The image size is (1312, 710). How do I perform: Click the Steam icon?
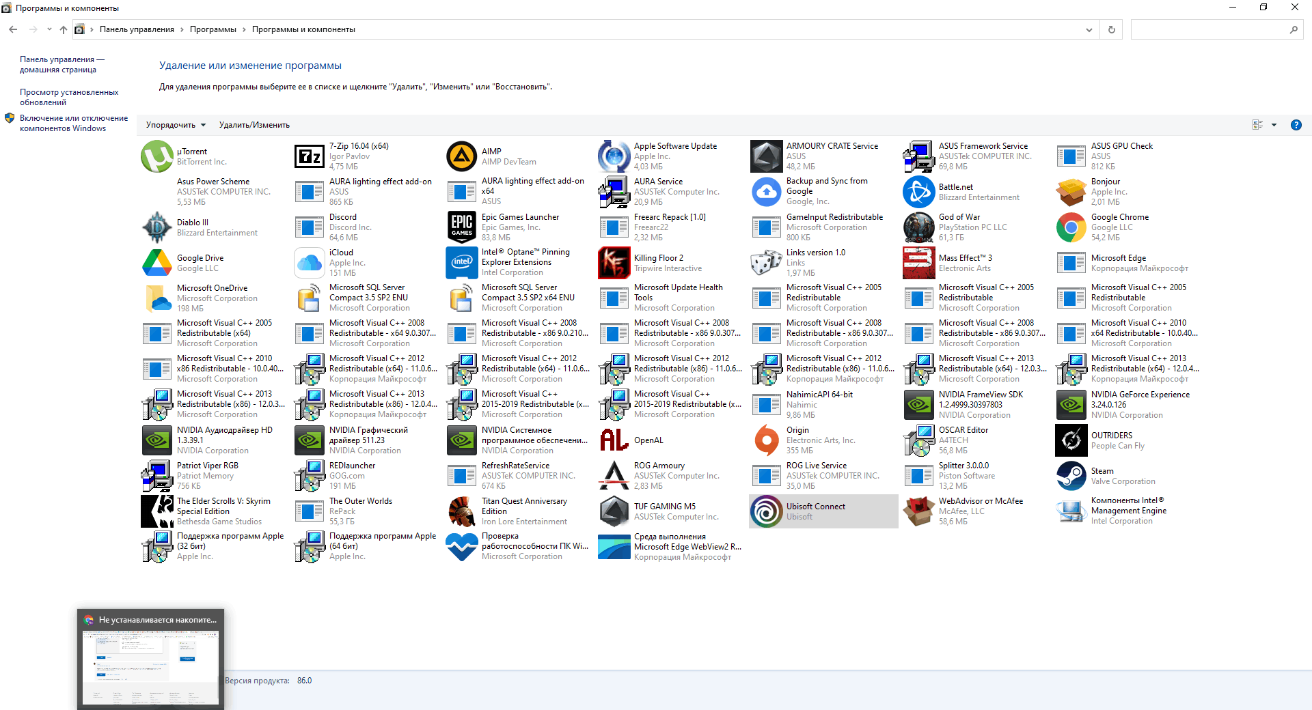tap(1071, 476)
